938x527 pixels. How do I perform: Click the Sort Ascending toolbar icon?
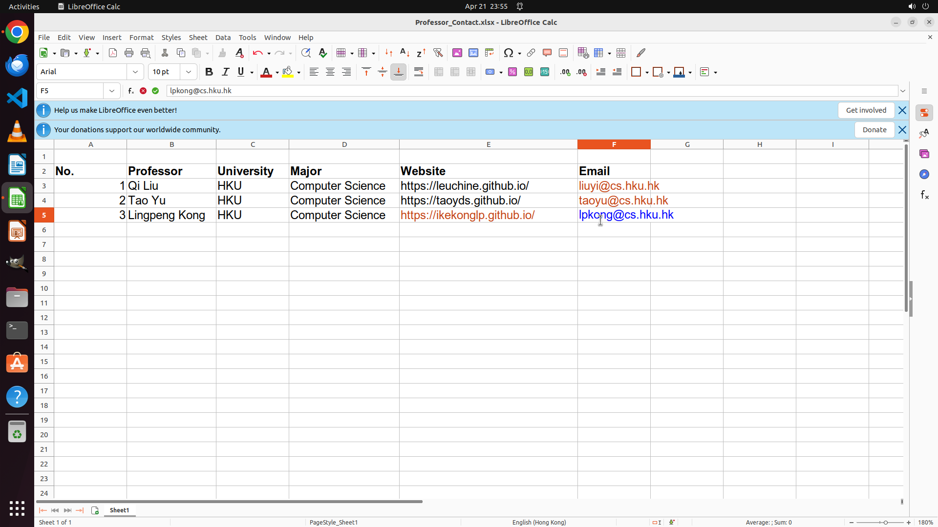point(405,53)
